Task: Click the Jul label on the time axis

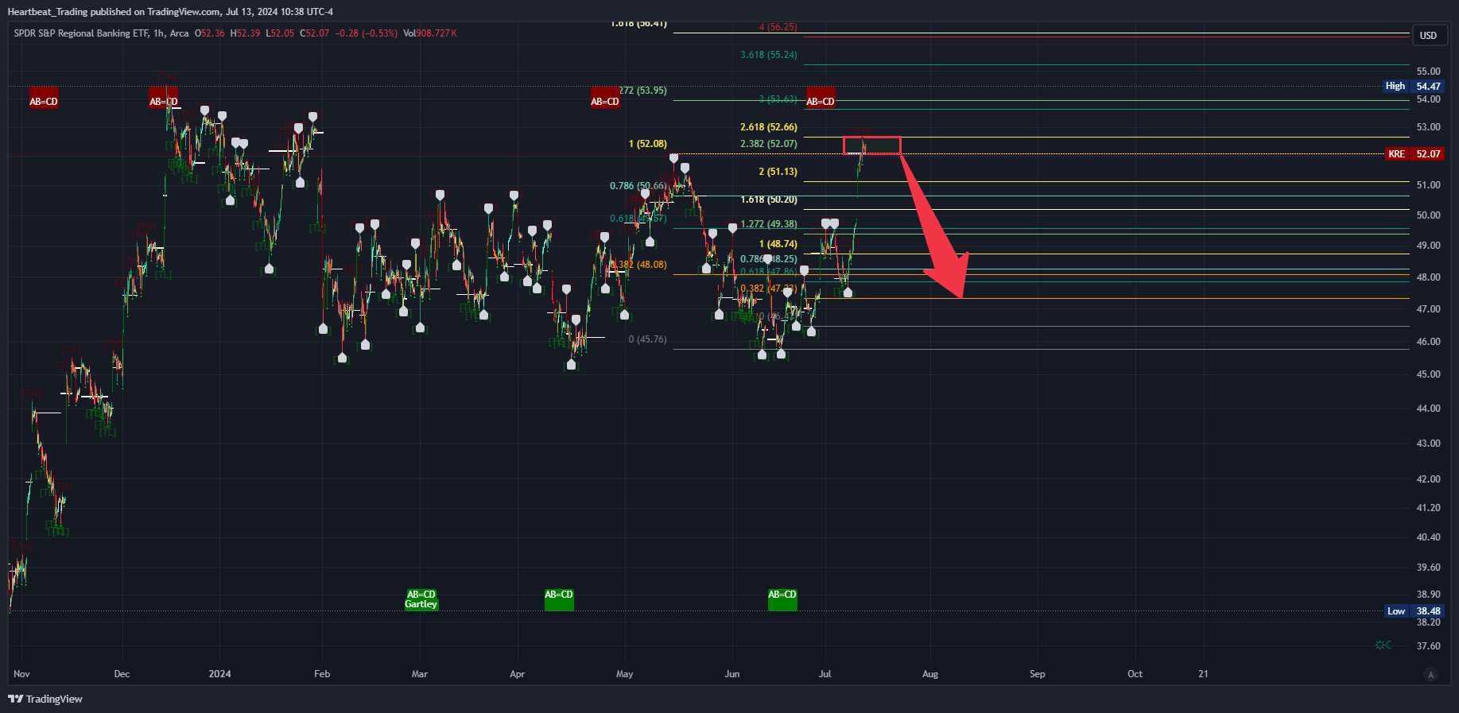Action: pyautogui.click(x=825, y=674)
